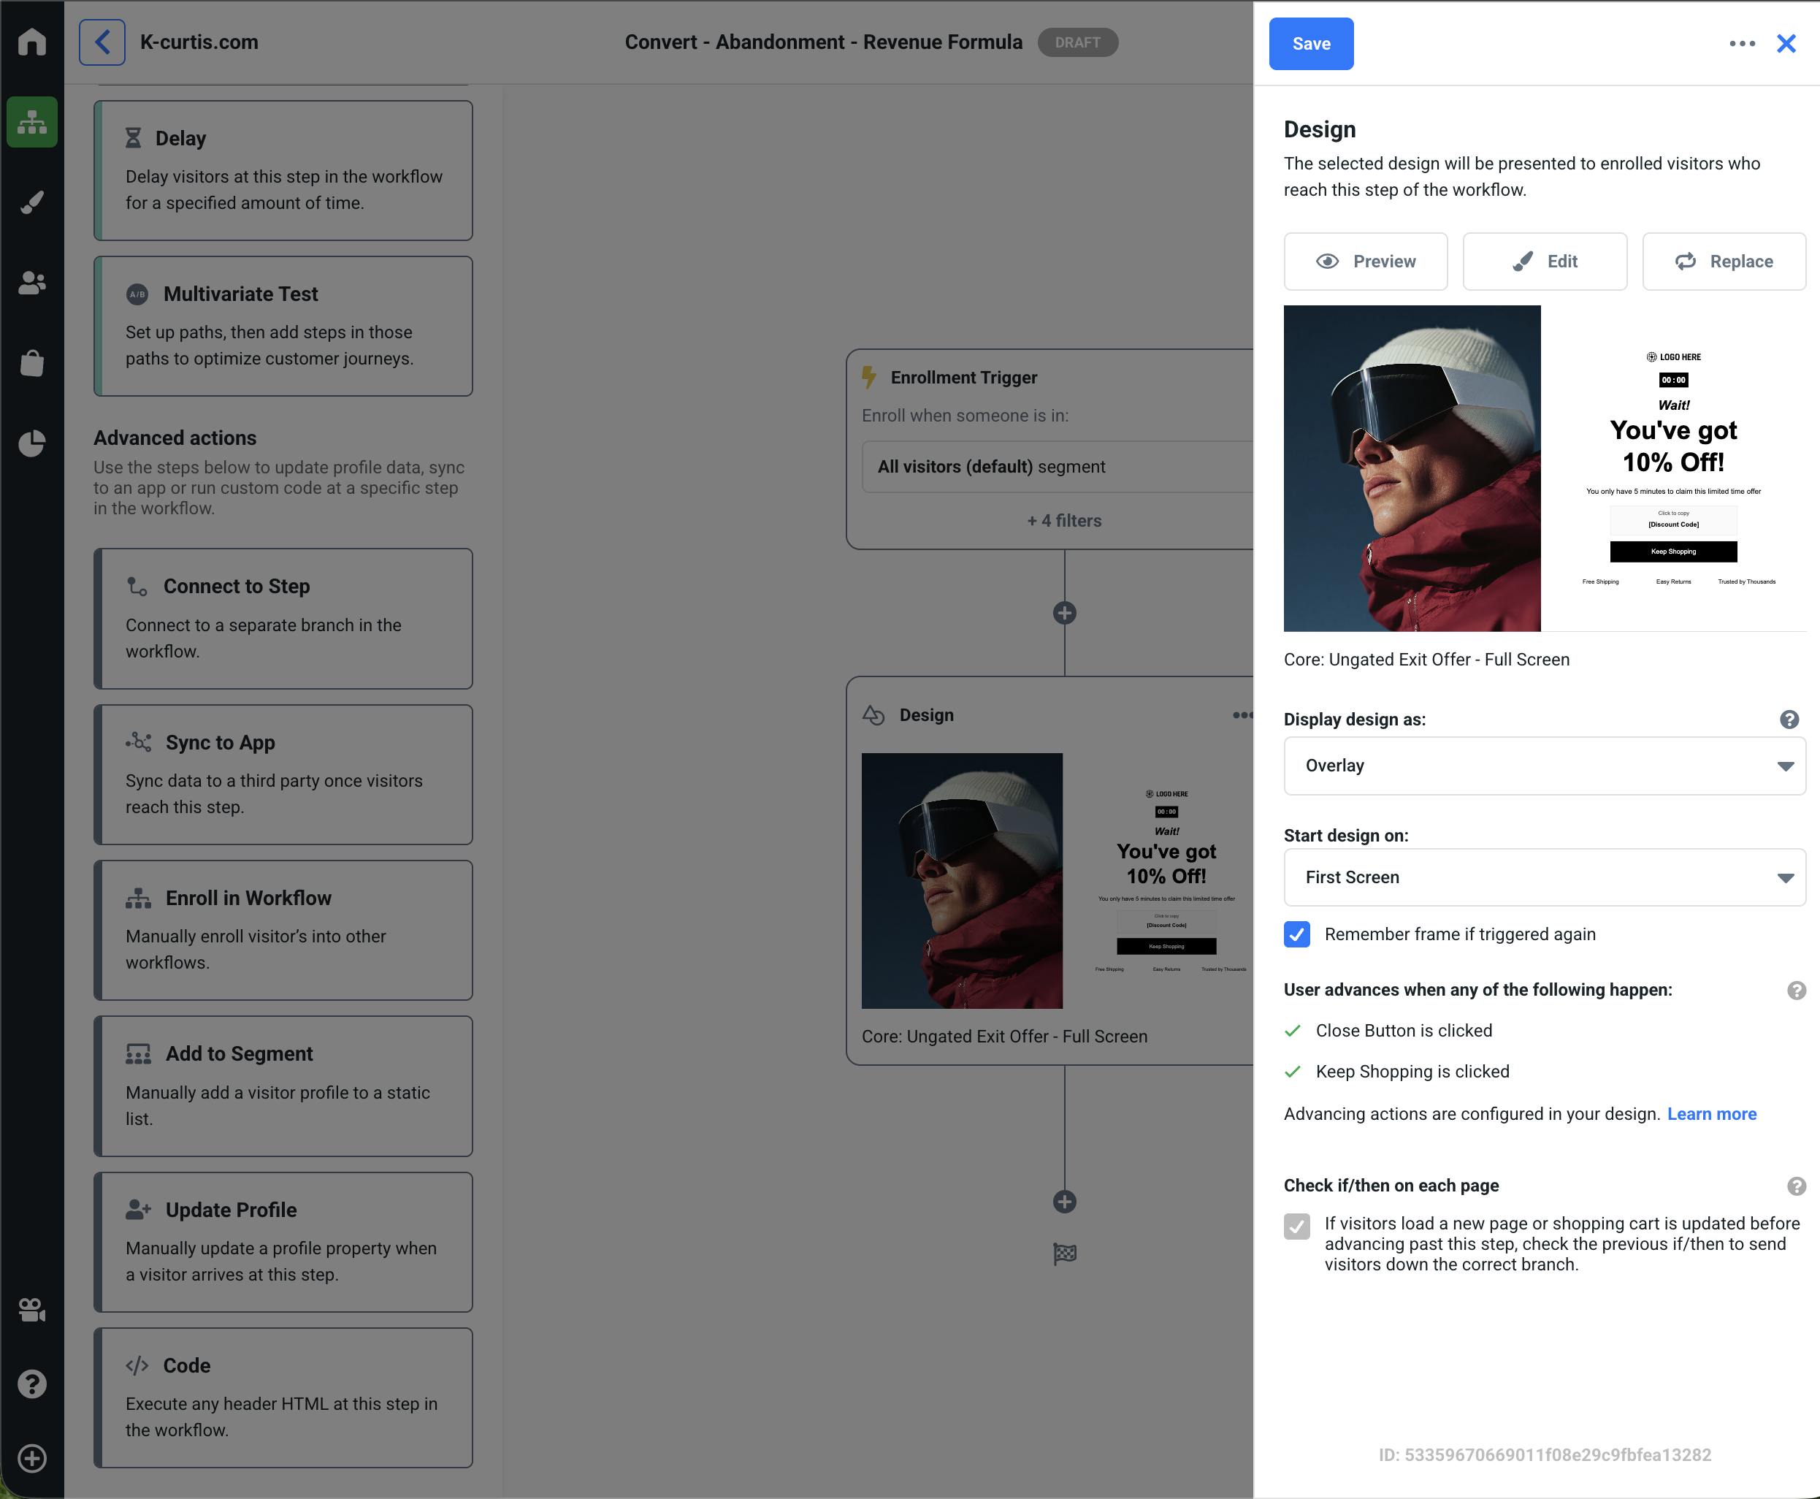Add a step below the Enrollment Trigger
This screenshot has width=1820, height=1499.
(1065, 613)
